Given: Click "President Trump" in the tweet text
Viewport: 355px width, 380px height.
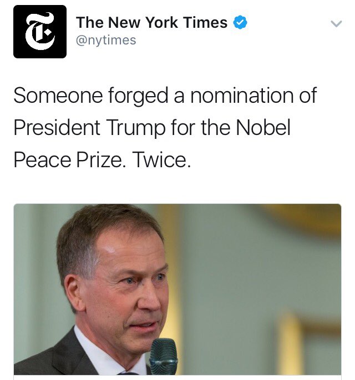Looking at the screenshot, I should pos(89,127).
